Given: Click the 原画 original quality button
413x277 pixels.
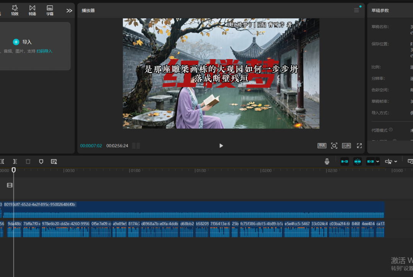Looking at the screenshot, I should (x=322, y=146).
